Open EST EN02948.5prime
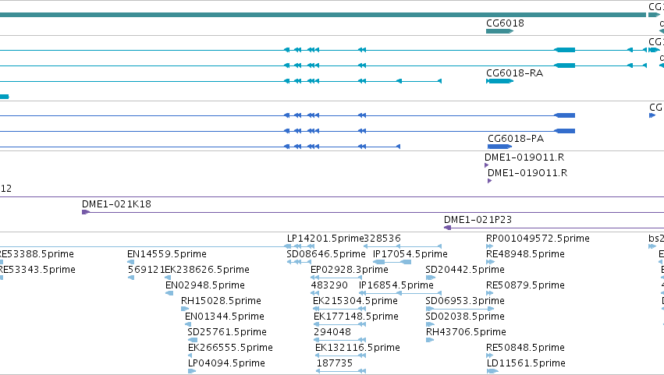 pyautogui.click(x=205, y=285)
